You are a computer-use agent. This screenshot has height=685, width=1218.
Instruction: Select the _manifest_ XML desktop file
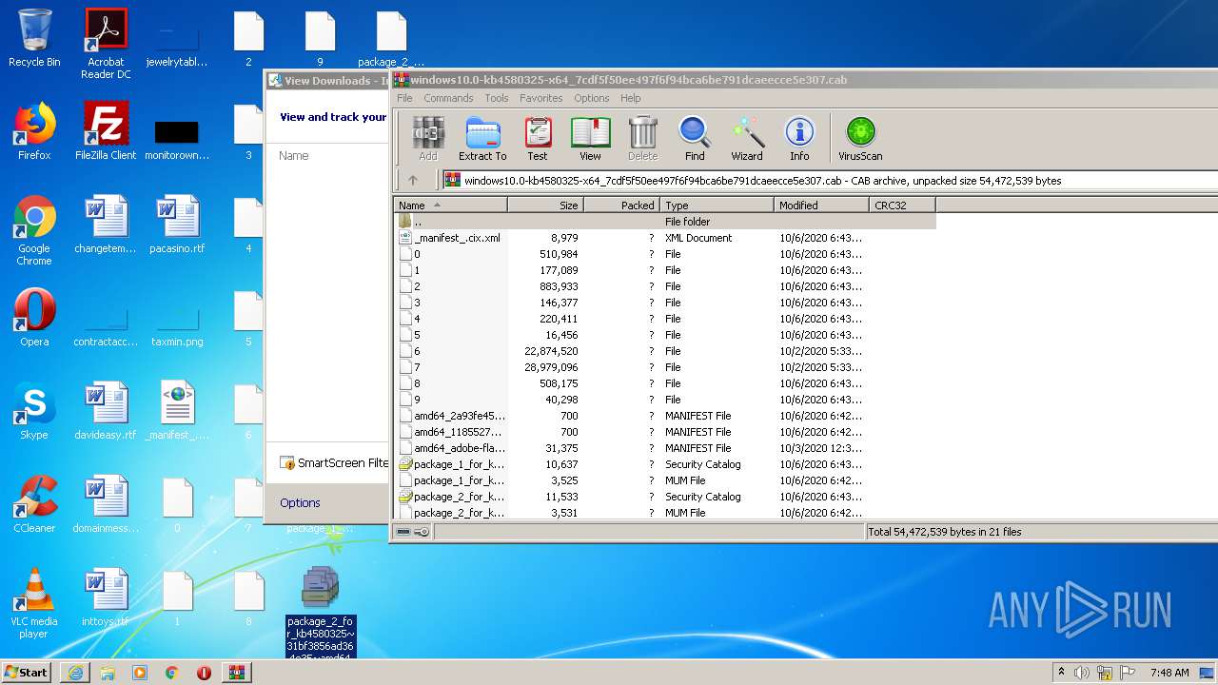pyautogui.click(x=177, y=411)
